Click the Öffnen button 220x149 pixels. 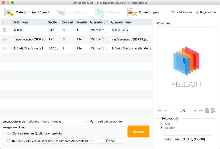(111, 141)
